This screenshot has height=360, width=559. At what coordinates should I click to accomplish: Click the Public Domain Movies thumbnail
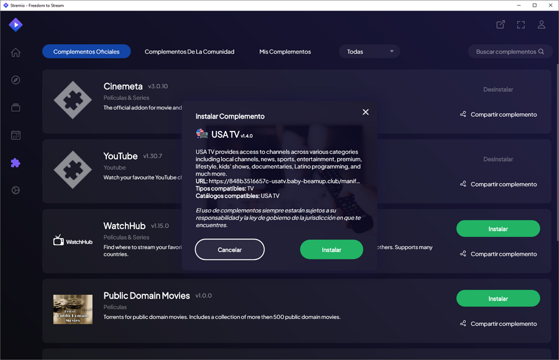[x=73, y=309]
